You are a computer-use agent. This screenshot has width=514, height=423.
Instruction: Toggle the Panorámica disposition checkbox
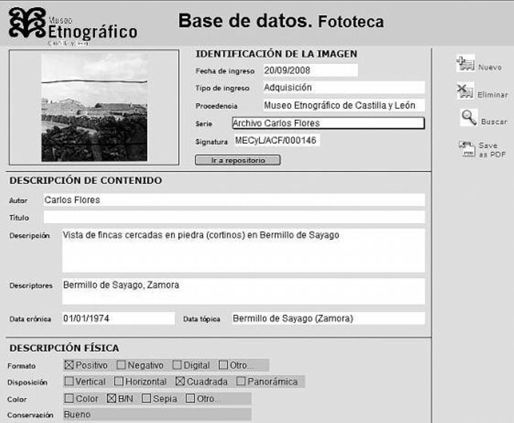pyautogui.click(x=241, y=381)
